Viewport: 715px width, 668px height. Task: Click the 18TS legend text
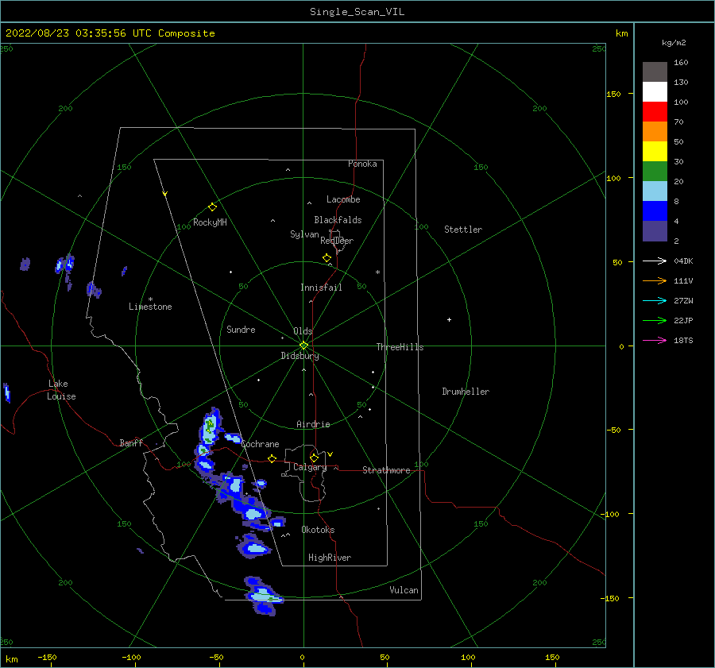[x=683, y=341]
